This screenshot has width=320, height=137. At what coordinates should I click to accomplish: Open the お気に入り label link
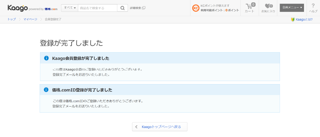[268, 11]
